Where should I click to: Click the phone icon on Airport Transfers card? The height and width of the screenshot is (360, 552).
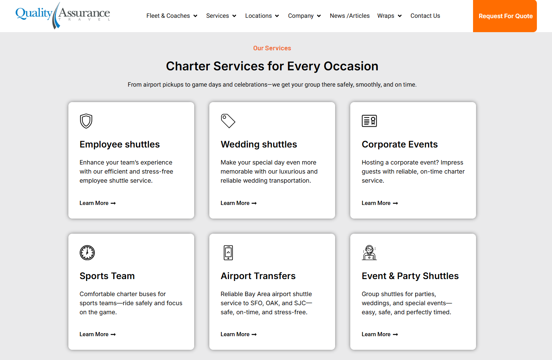point(228,253)
